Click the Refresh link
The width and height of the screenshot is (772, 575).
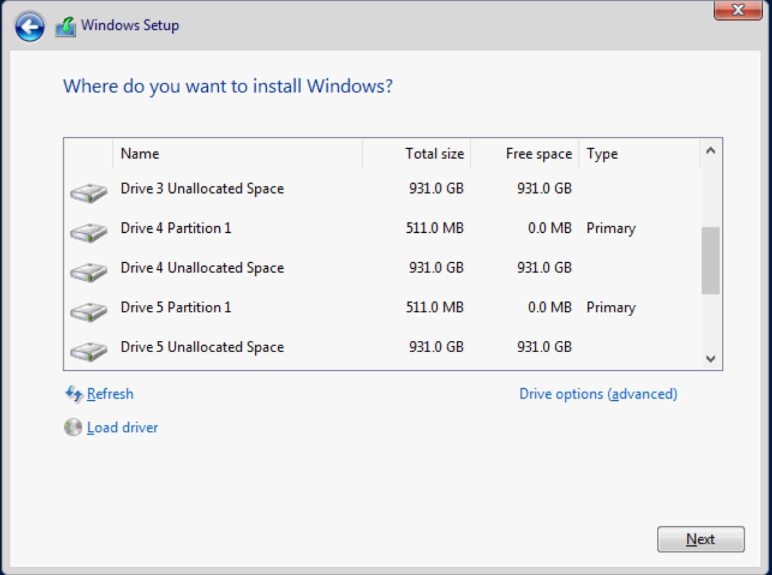pyautogui.click(x=110, y=394)
